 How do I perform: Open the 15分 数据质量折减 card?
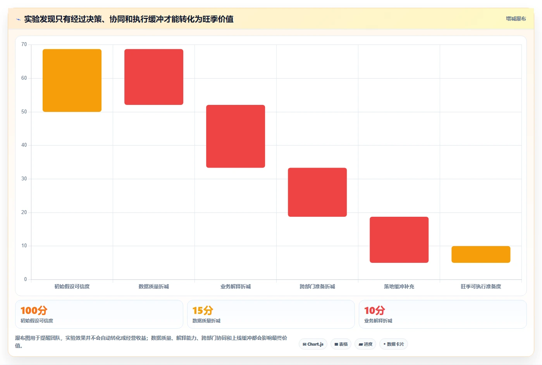271,314
